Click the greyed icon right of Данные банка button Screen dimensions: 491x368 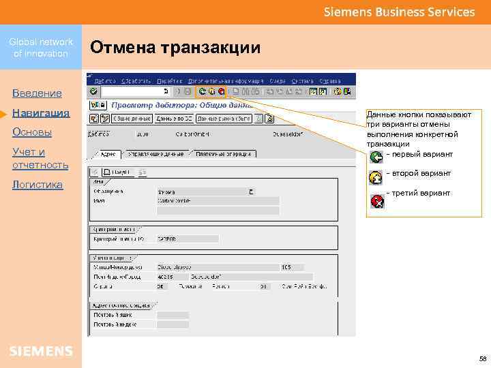tap(258, 119)
